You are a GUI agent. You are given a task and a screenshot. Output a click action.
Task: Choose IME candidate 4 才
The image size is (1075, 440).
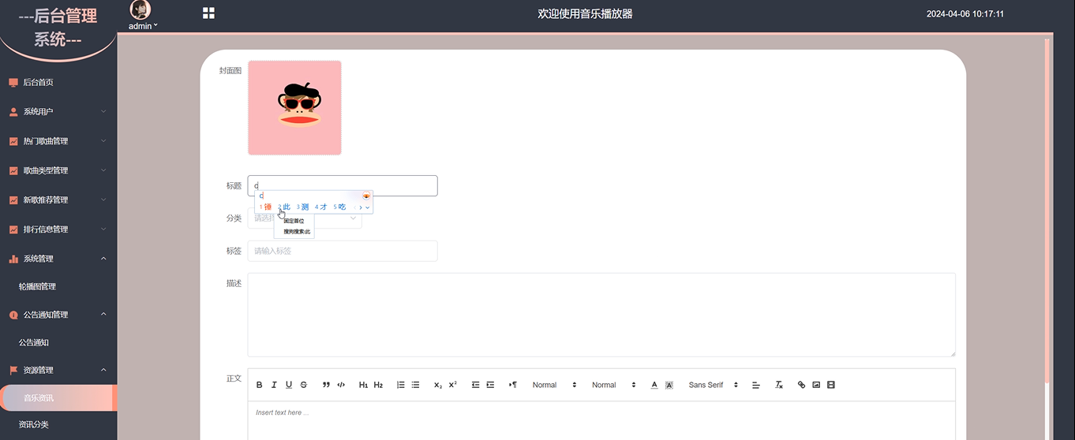pyautogui.click(x=321, y=207)
